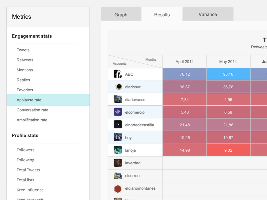Image resolution: width=267 pixels, height=200 pixels.
Task: Enable the Amplification rate metric
Action: pyautogui.click(x=32, y=120)
